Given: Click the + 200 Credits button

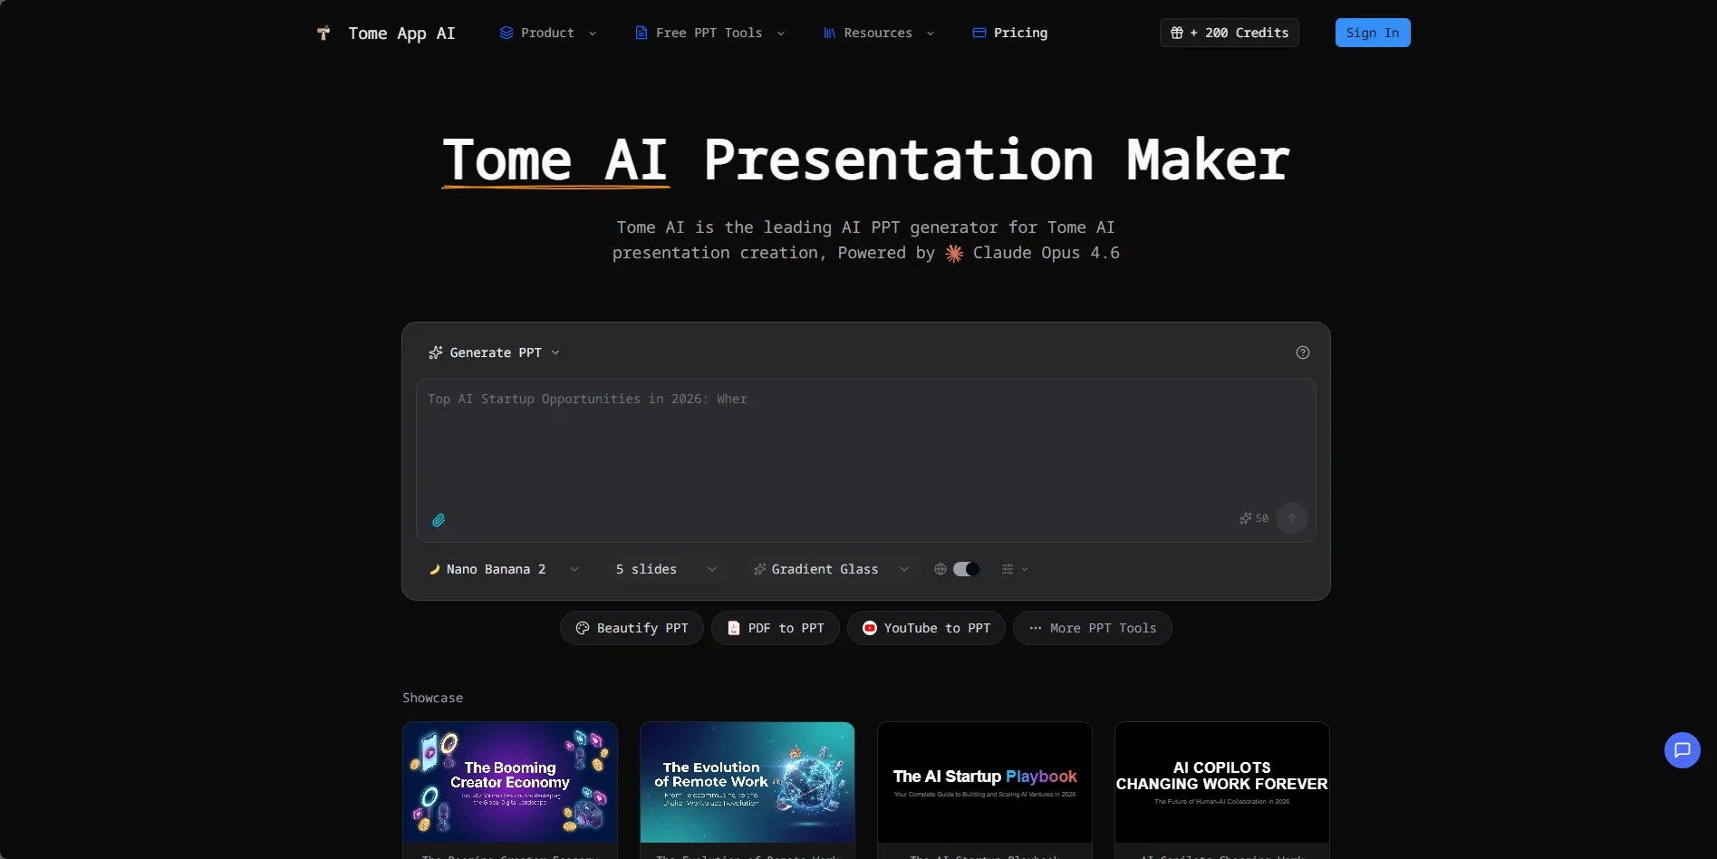Looking at the screenshot, I should coord(1230,33).
